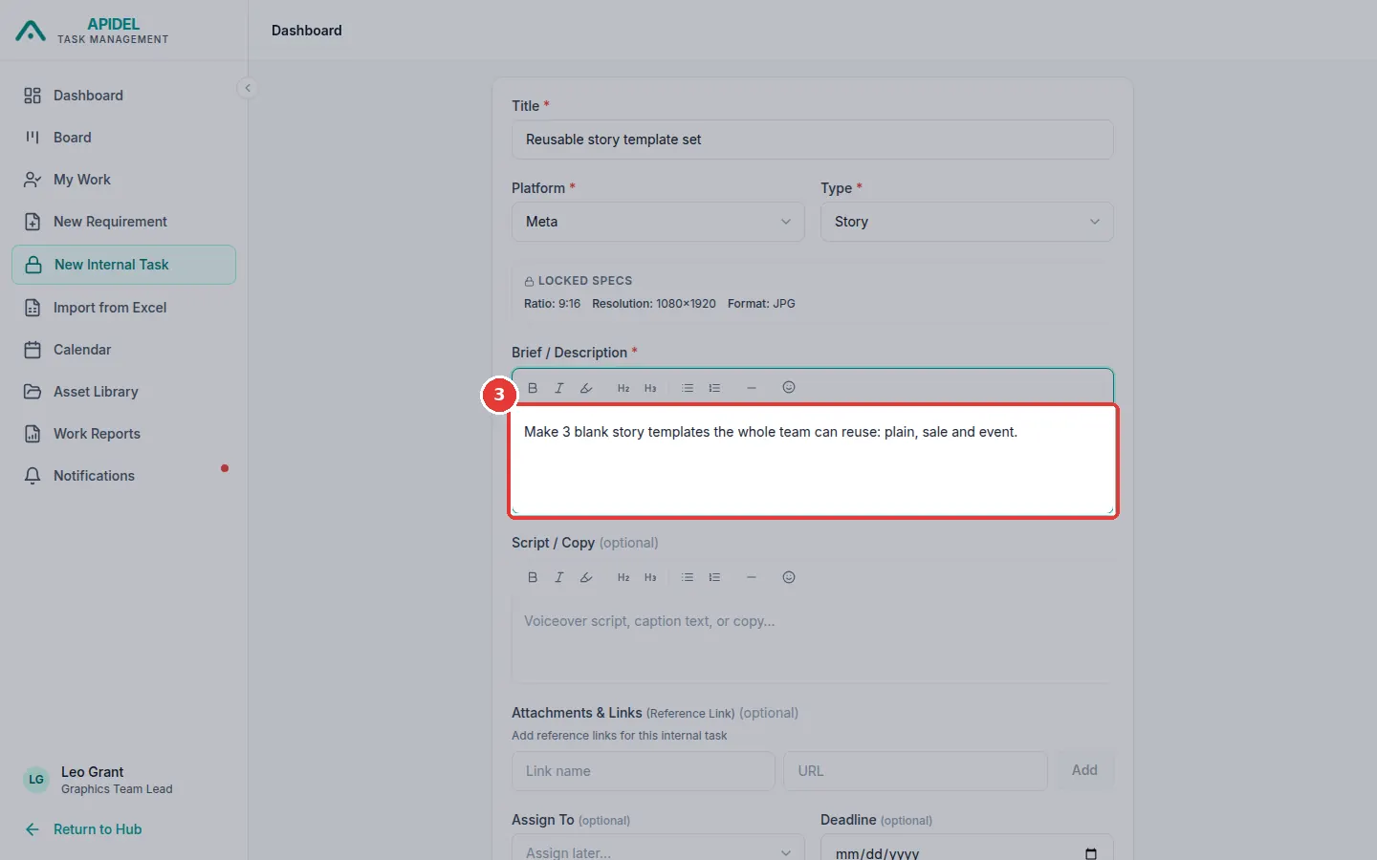Insert bullet list in Brief / Description editor

pyautogui.click(x=688, y=388)
